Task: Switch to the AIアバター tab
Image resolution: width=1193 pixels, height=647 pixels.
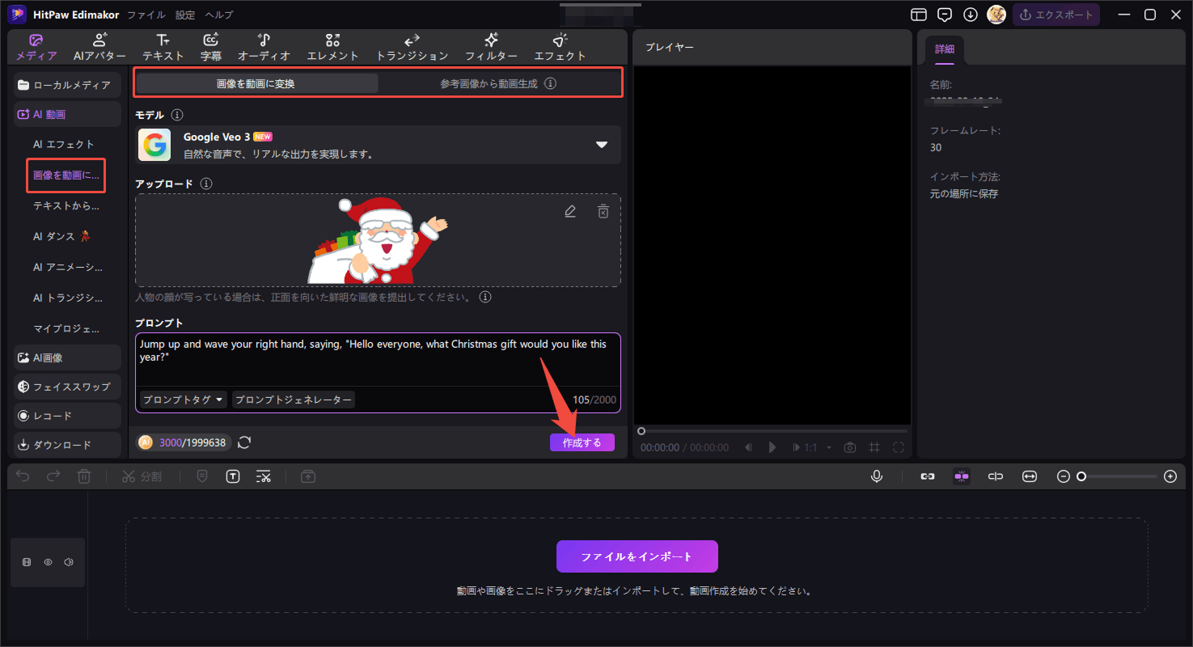Action: pyautogui.click(x=99, y=48)
